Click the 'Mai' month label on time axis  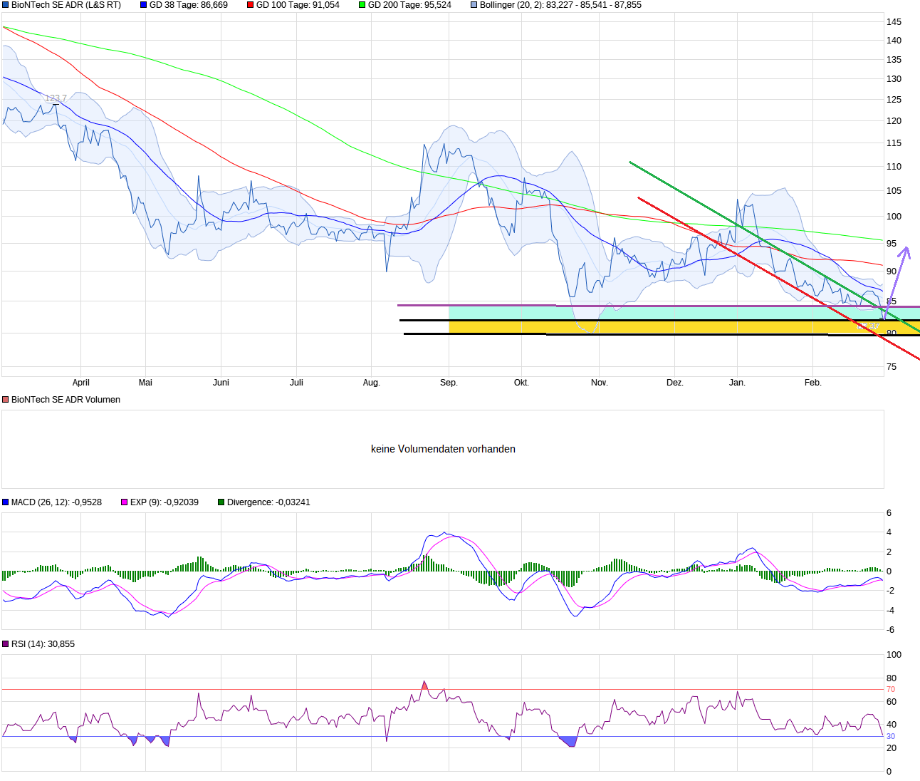[x=145, y=383]
